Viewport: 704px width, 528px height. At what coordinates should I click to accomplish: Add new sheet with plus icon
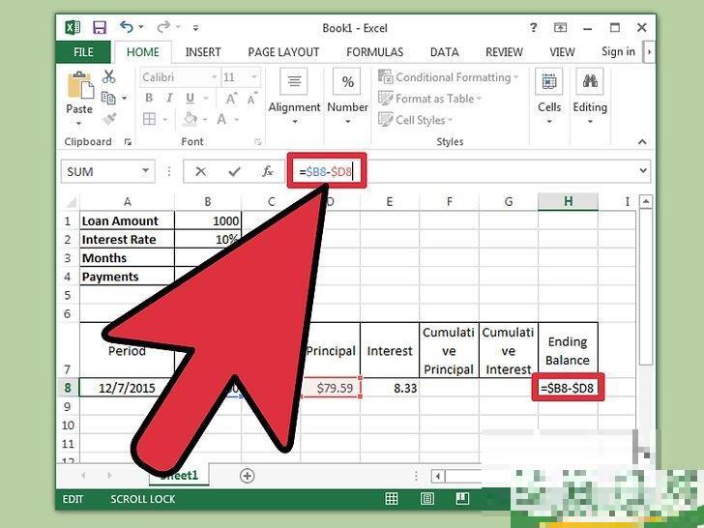tap(247, 475)
